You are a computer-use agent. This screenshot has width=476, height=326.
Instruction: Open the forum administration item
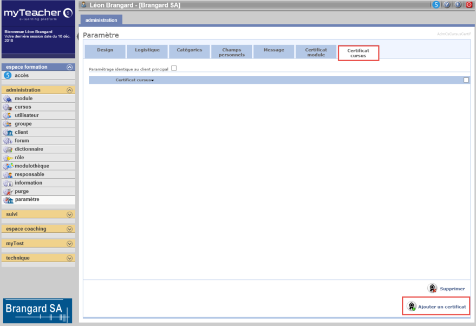tap(22, 141)
